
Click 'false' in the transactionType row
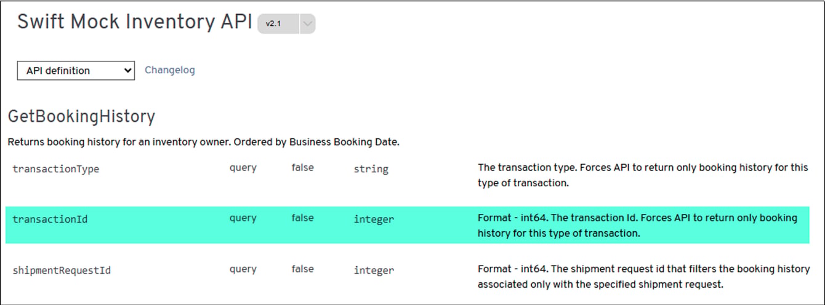click(x=302, y=167)
